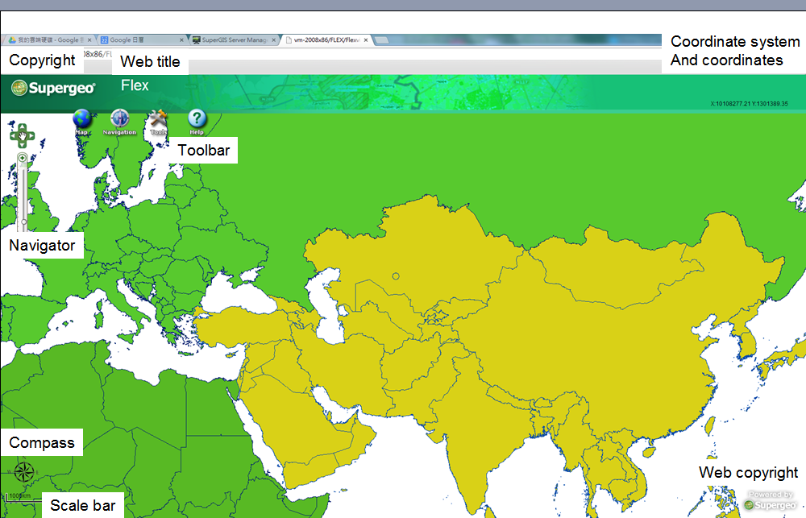Open a new browser tab

[382, 39]
